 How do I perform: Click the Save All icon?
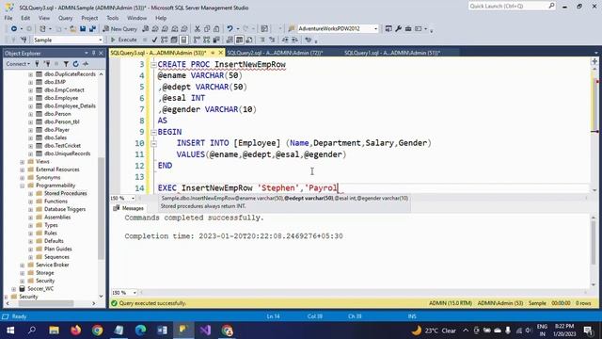tap(92, 29)
